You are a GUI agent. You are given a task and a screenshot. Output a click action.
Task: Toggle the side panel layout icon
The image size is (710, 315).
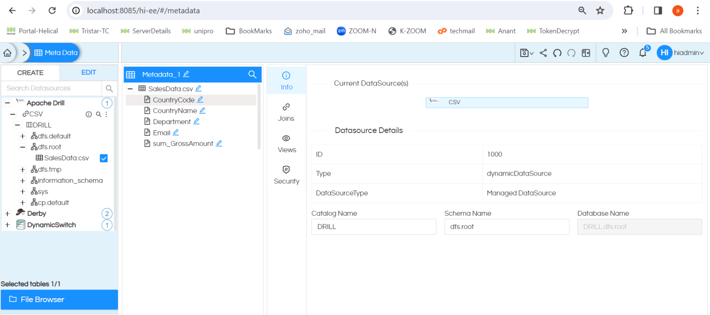click(586, 52)
